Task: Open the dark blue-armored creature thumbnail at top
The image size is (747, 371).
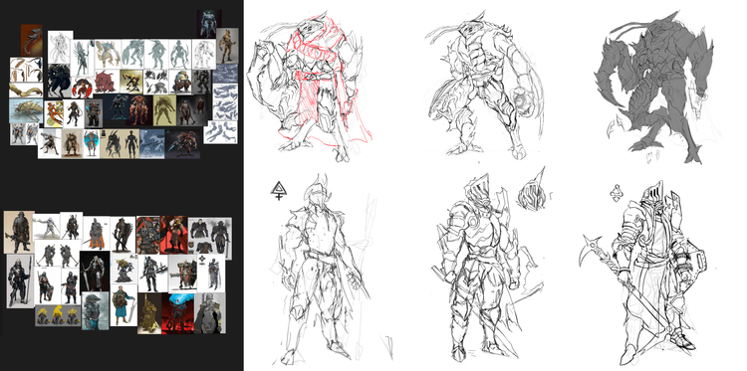Action: pos(209,24)
